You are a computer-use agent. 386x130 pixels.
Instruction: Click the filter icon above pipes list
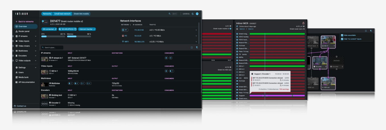[197, 48]
